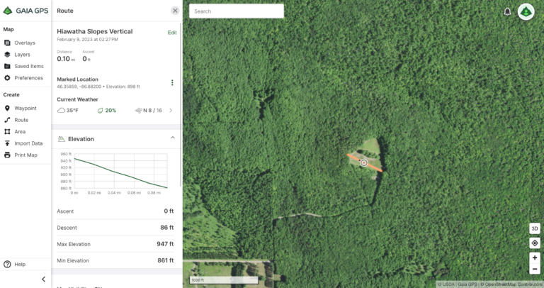Click the elevation profile chart
This screenshot has width=544, height=288.
coord(120,171)
